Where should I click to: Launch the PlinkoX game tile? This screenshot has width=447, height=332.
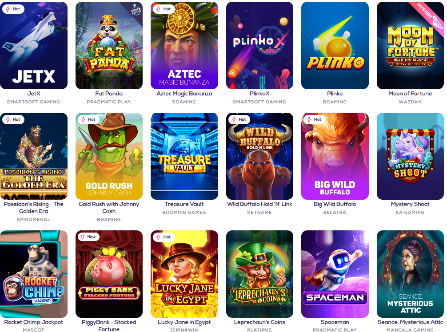259,46
